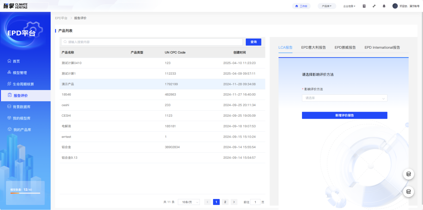Change the 10条/页 page size selector

[x=189, y=202]
